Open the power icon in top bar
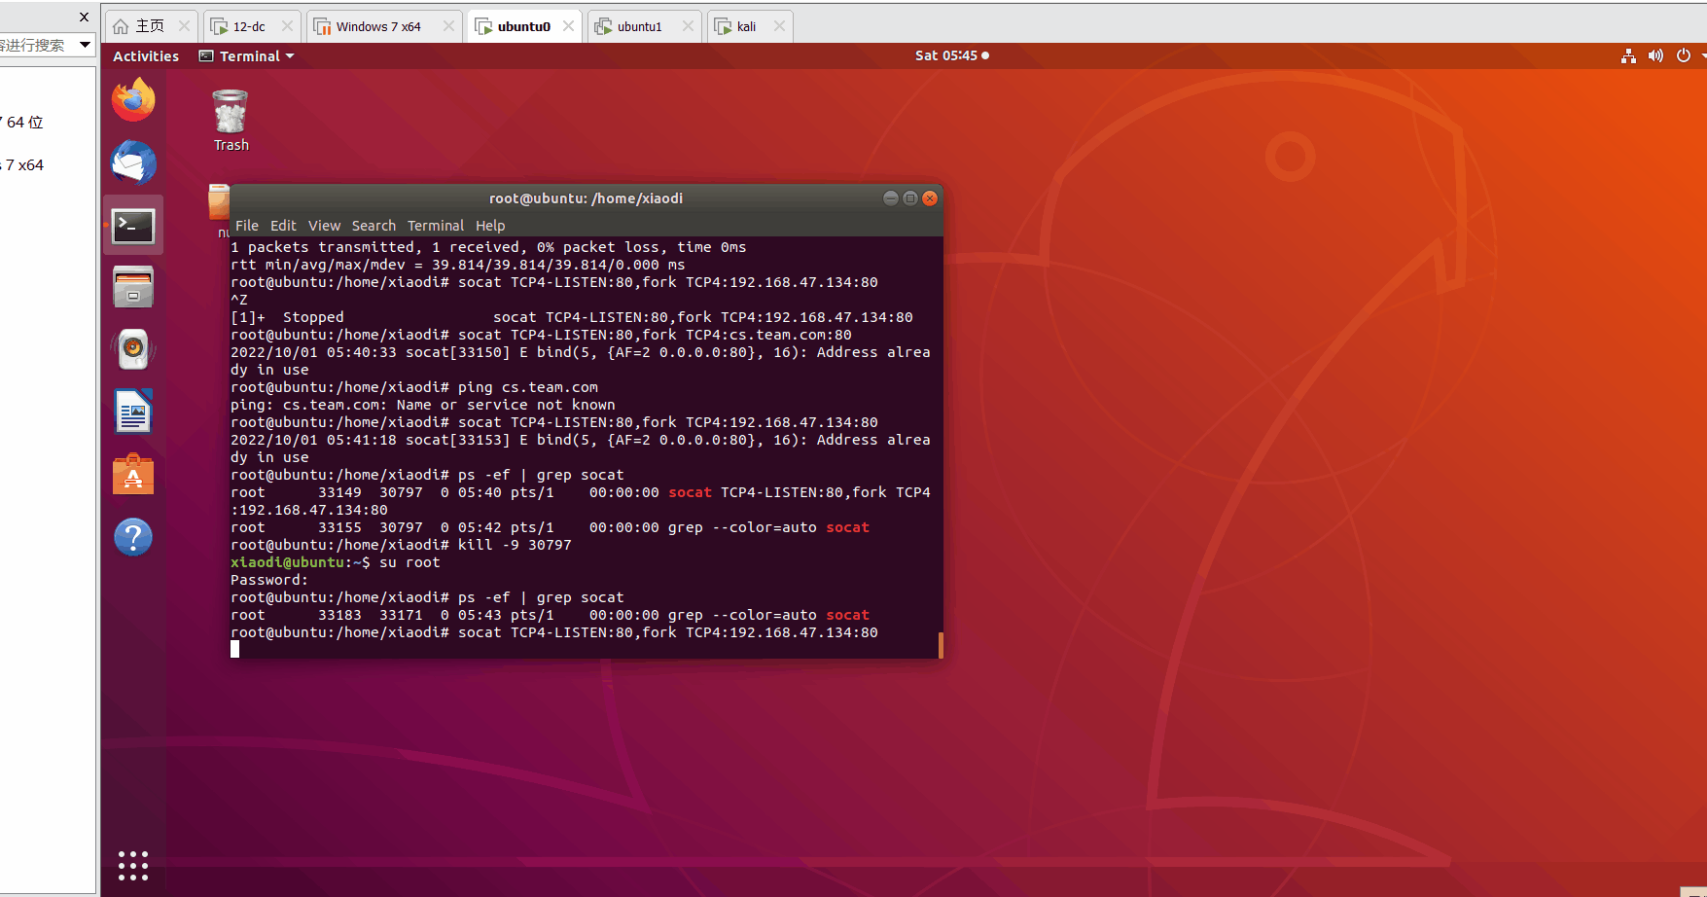Image resolution: width=1707 pixels, height=897 pixels. point(1684,55)
